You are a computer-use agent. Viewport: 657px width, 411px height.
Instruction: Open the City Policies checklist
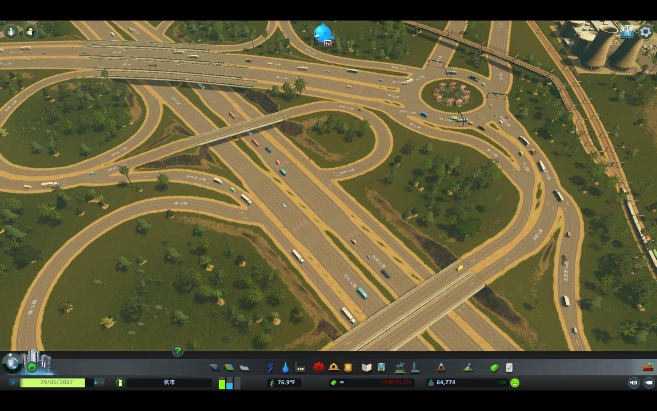pos(509,367)
